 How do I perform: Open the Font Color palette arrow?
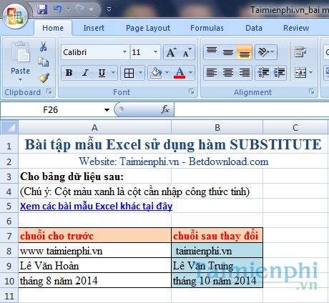(190, 73)
